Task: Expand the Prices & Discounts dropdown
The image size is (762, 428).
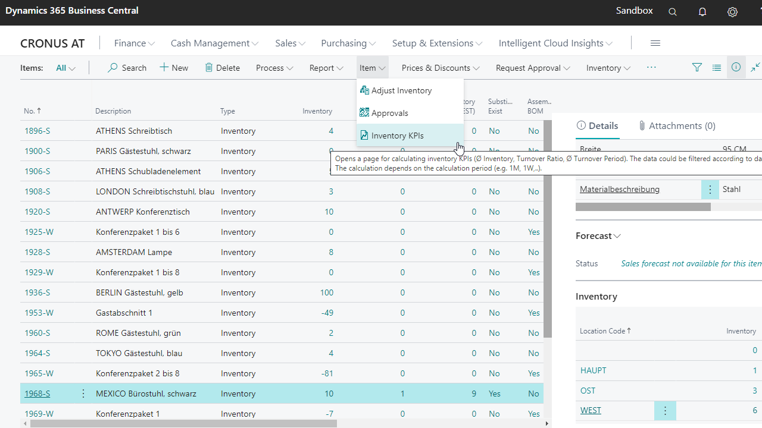Action: (x=441, y=68)
